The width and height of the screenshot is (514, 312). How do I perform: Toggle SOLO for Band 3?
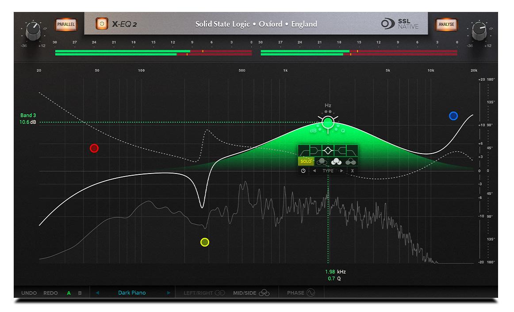306,162
